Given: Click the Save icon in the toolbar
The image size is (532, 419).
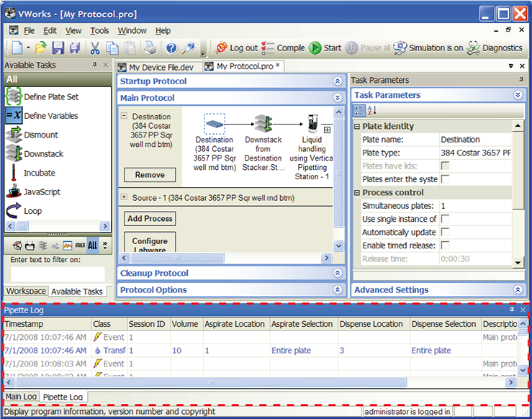Looking at the screenshot, I should [58, 48].
